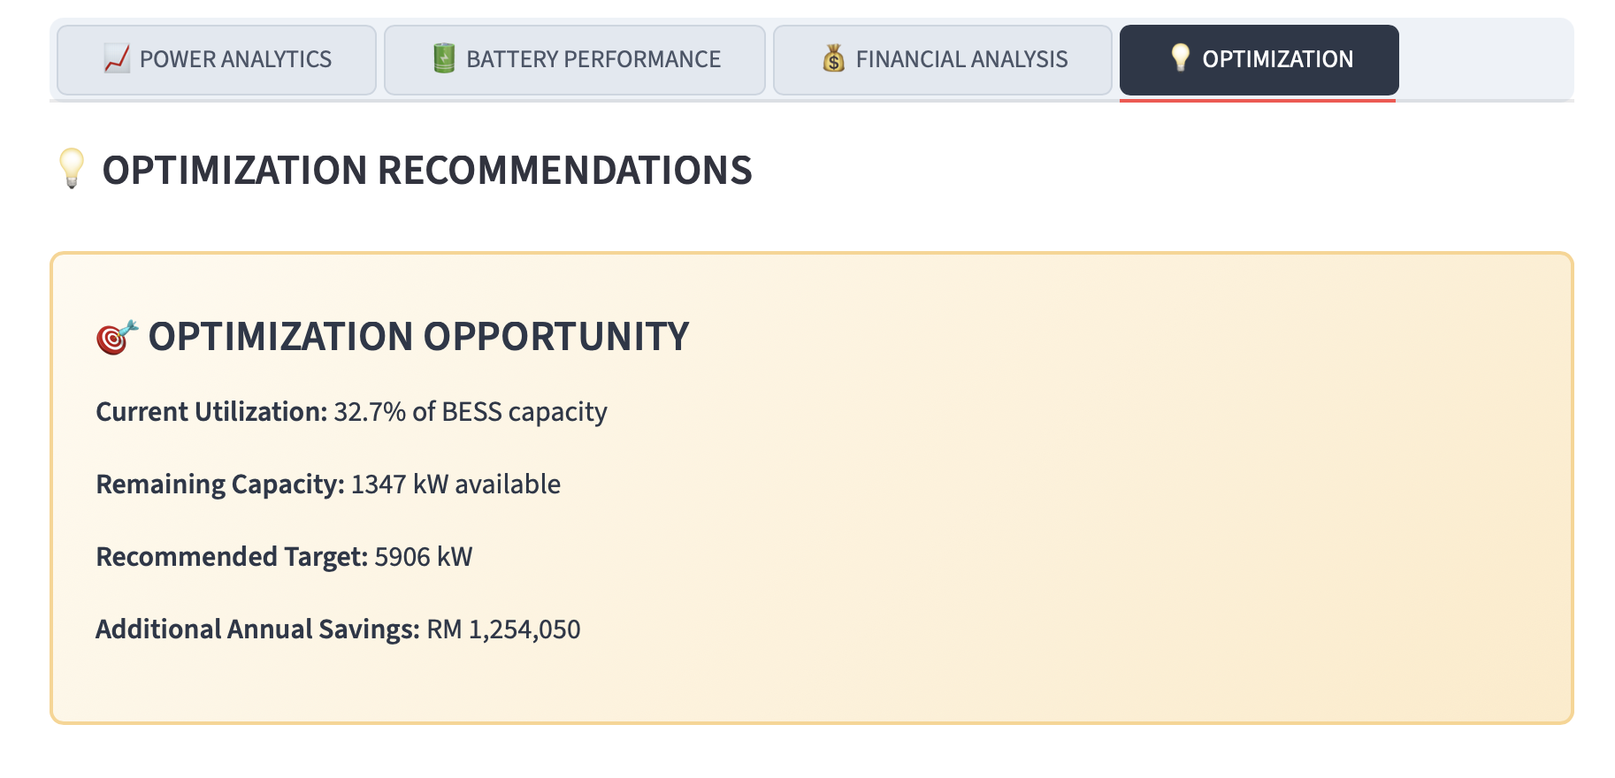
Task: Click the 1347 kW available value
Action: (x=455, y=484)
